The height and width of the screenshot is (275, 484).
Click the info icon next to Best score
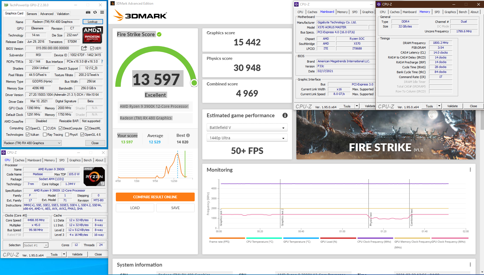click(188, 135)
